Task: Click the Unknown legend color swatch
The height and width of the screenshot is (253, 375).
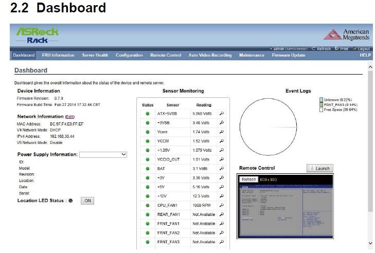Action: point(321,100)
